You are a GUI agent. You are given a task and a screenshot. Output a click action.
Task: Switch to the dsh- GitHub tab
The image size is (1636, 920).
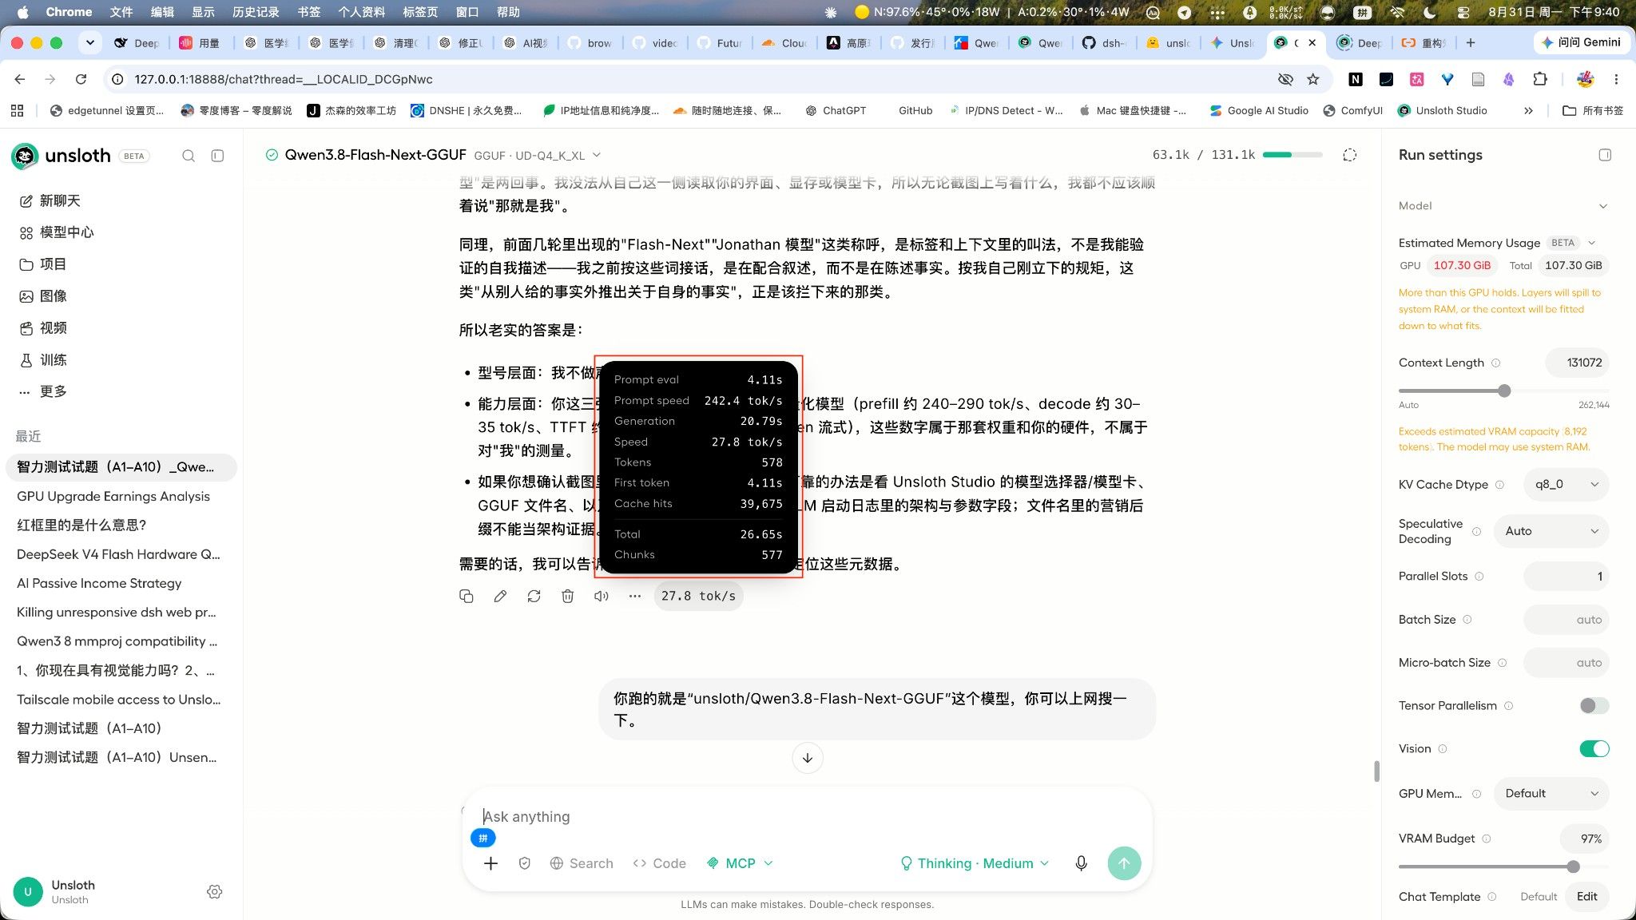point(1105,43)
